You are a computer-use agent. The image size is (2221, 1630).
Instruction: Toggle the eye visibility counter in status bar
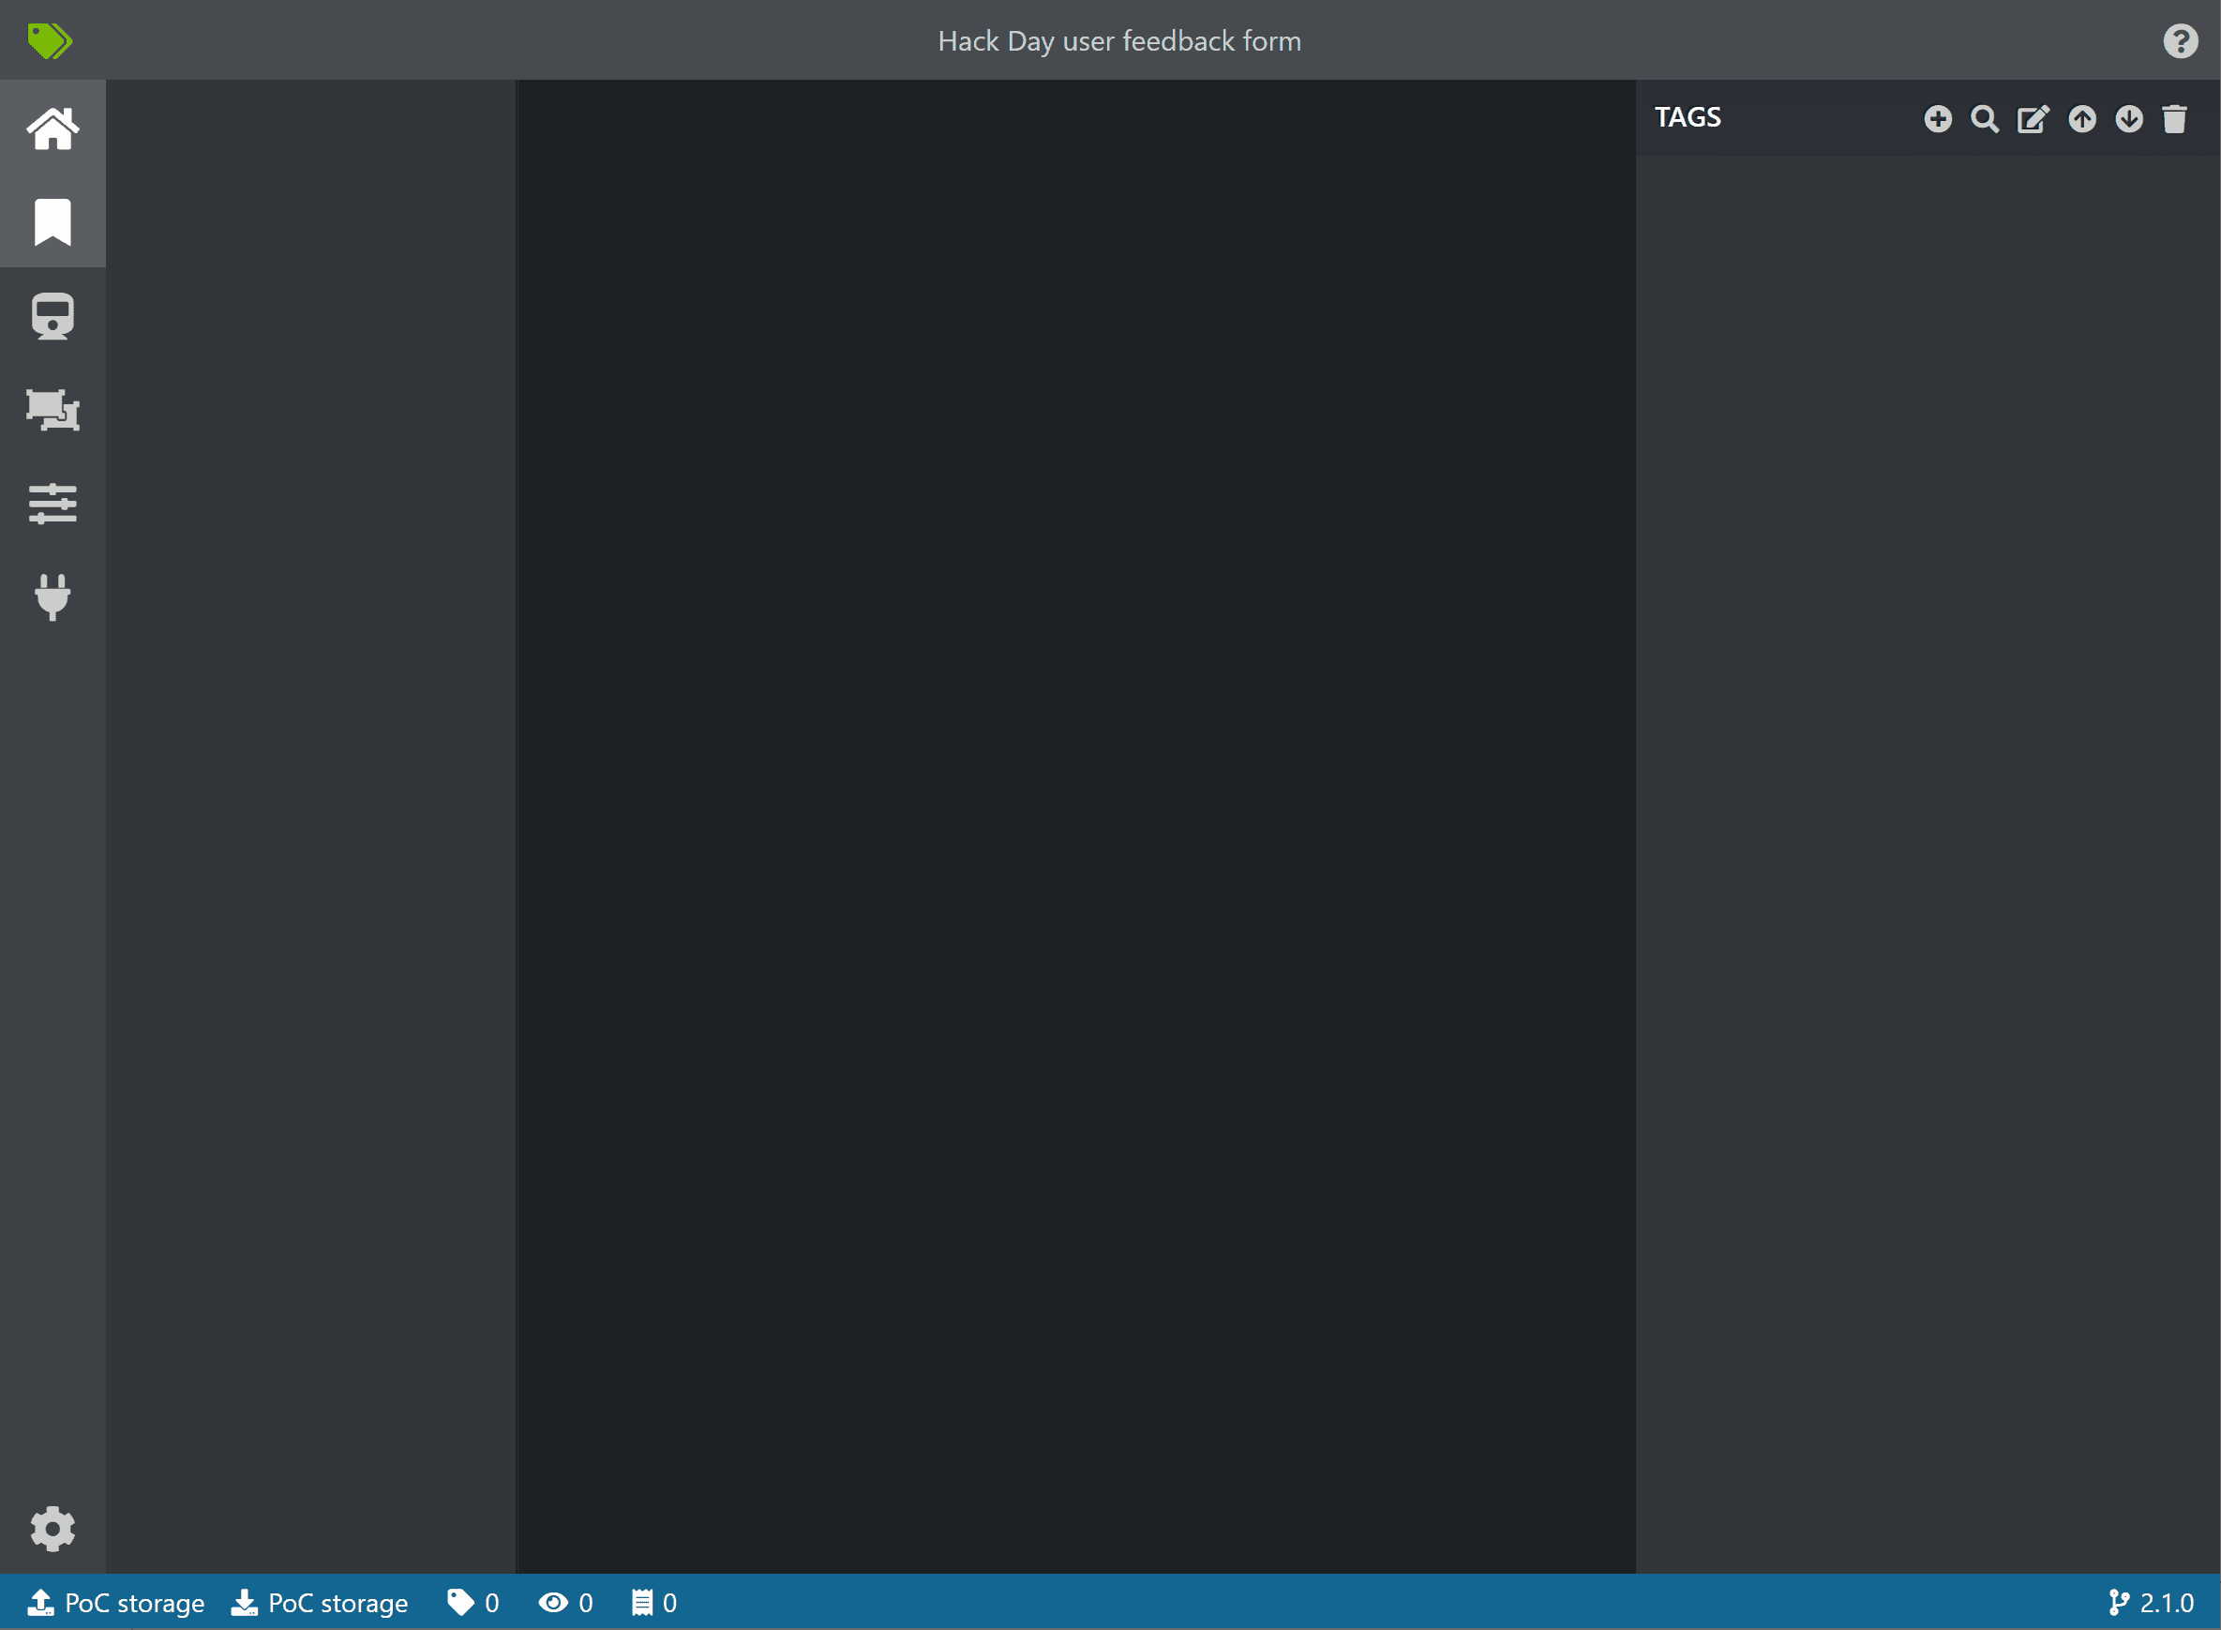click(x=565, y=1603)
